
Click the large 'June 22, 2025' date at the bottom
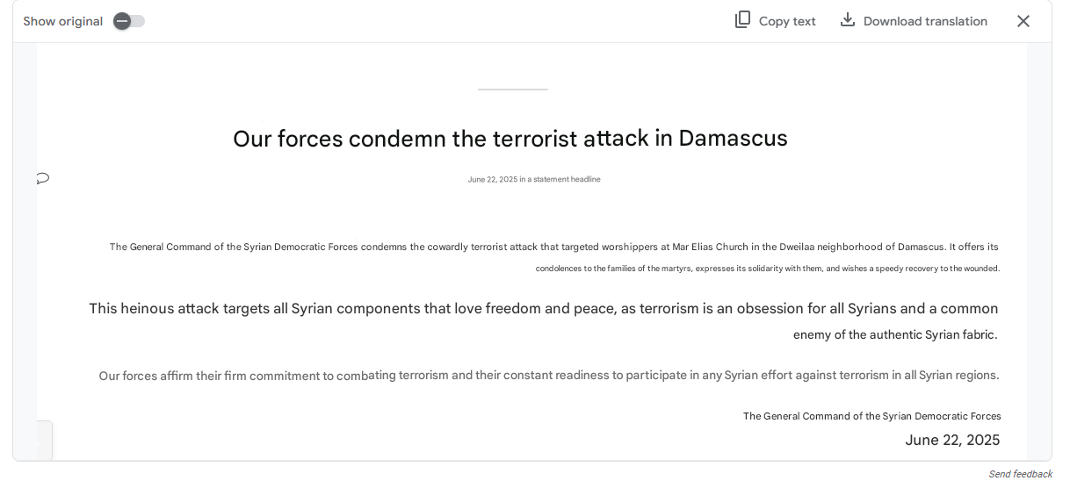click(x=952, y=441)
